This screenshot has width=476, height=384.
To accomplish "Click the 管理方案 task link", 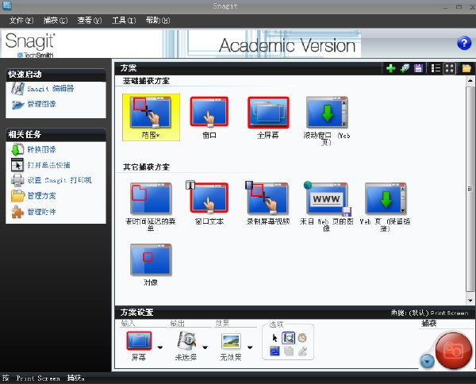I will click(x=41, y=196).
